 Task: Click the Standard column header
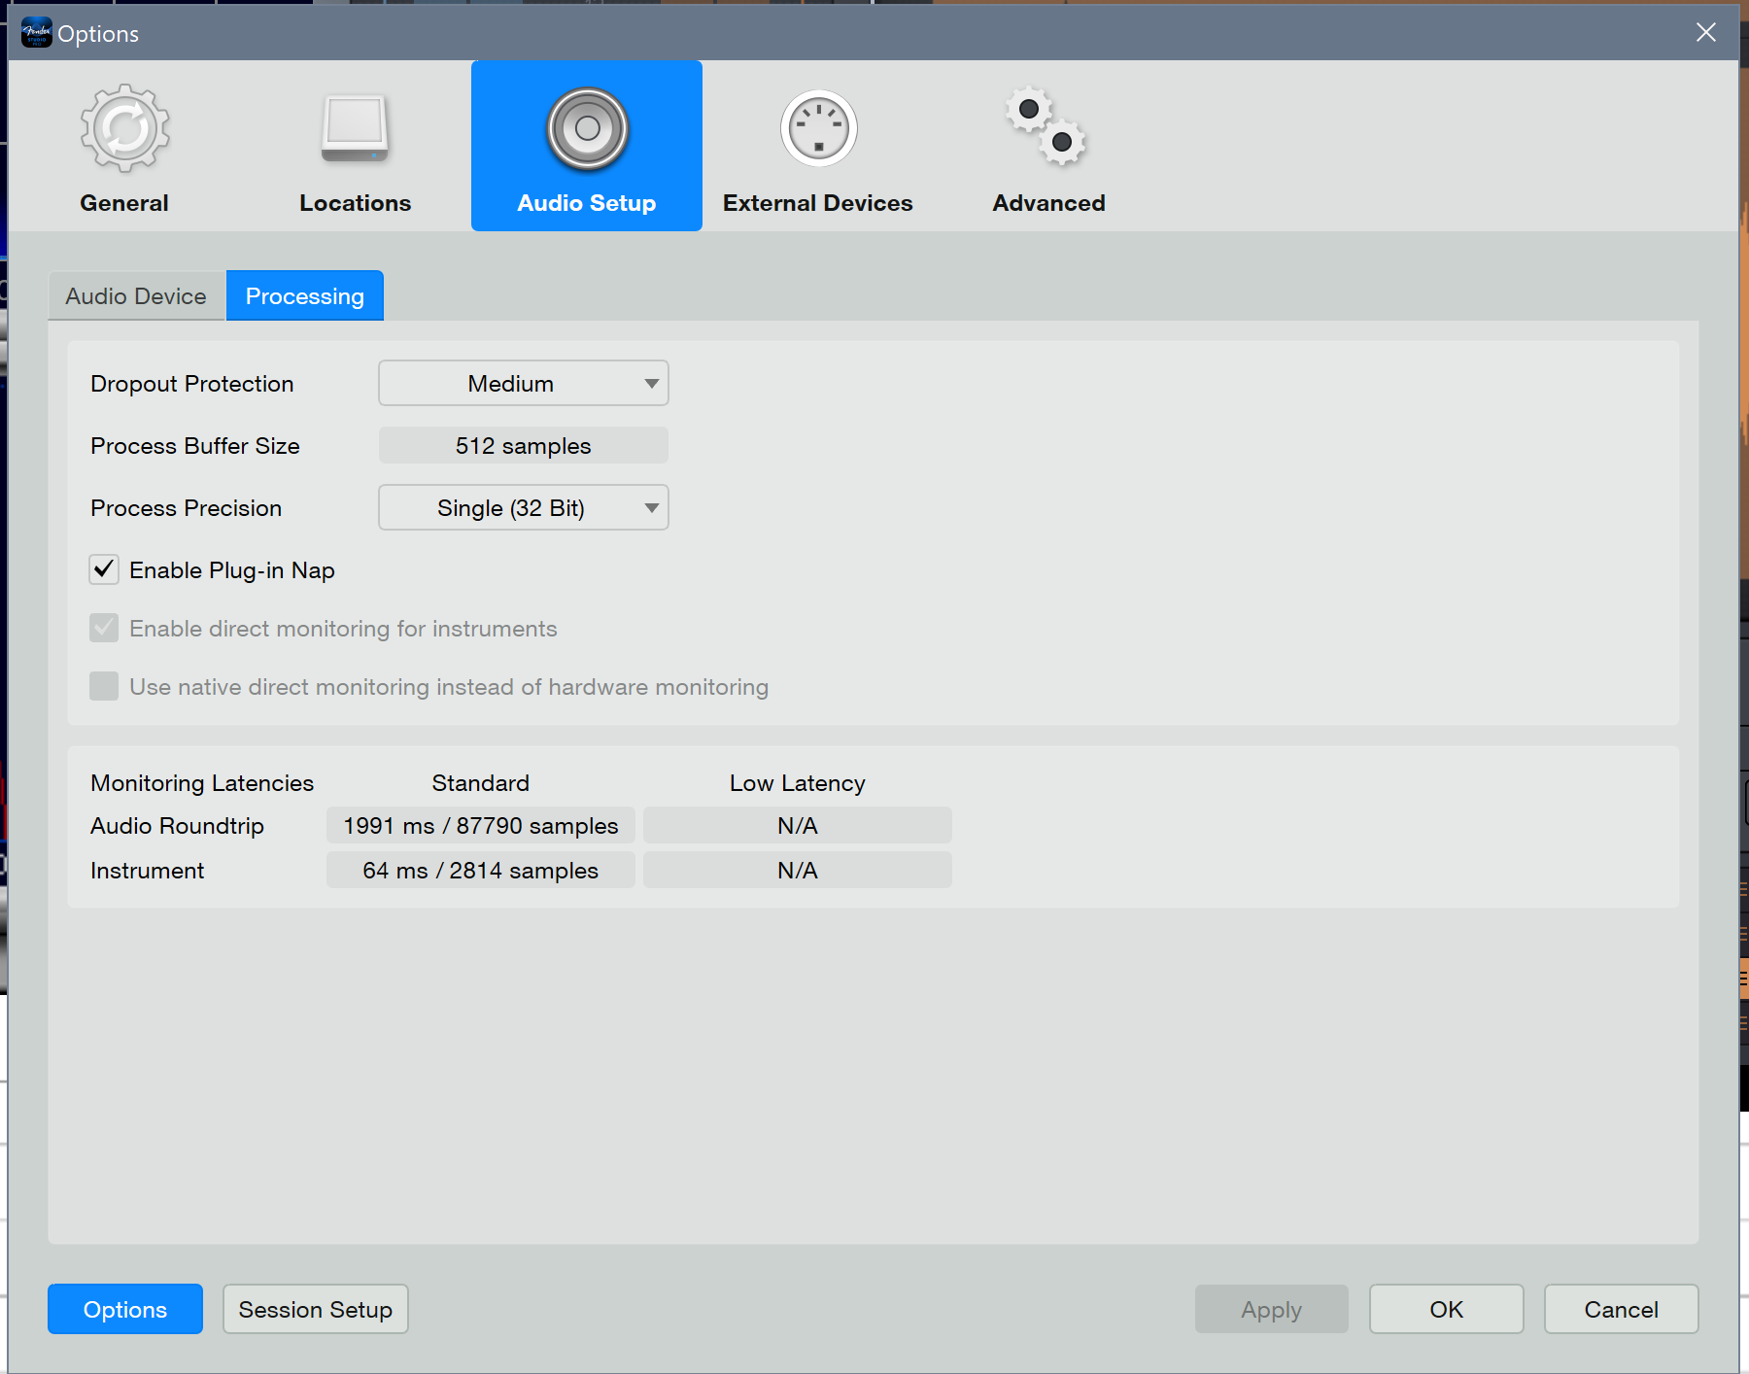[481, 783]
